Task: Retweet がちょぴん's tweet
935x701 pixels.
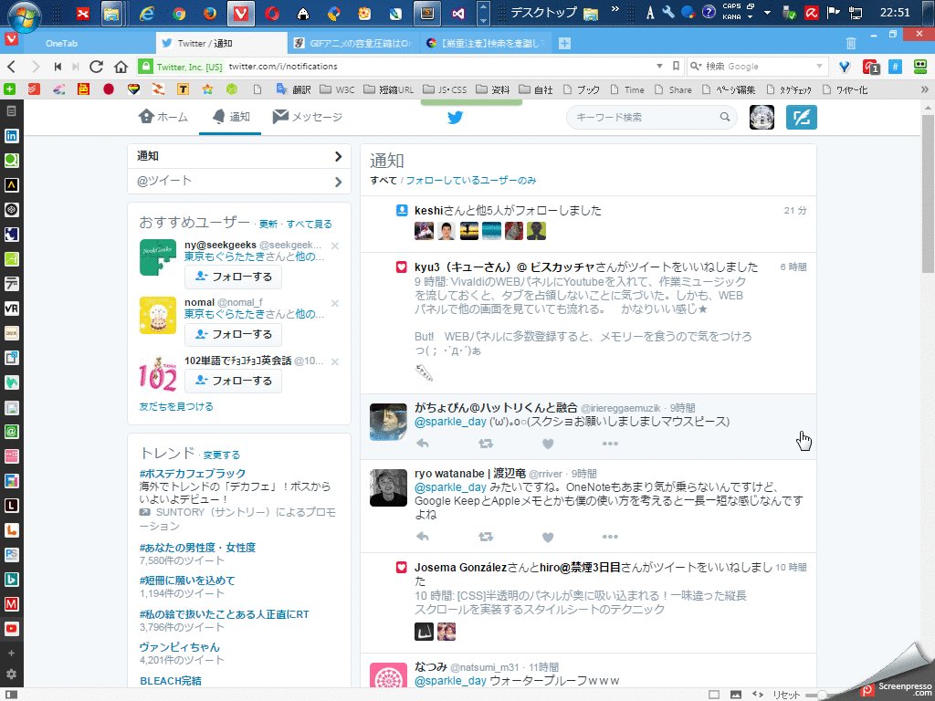Action: 486,444
